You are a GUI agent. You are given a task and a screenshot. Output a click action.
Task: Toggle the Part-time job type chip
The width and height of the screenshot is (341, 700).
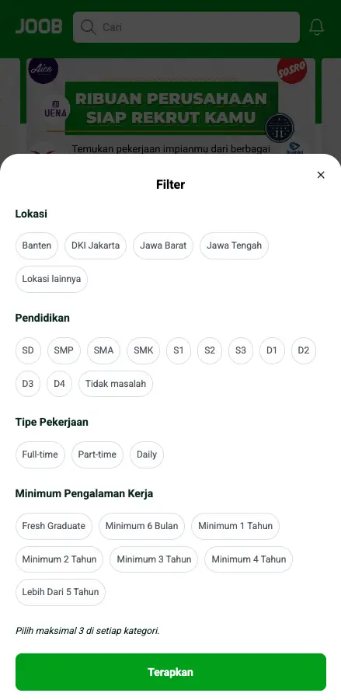(97, 454)
